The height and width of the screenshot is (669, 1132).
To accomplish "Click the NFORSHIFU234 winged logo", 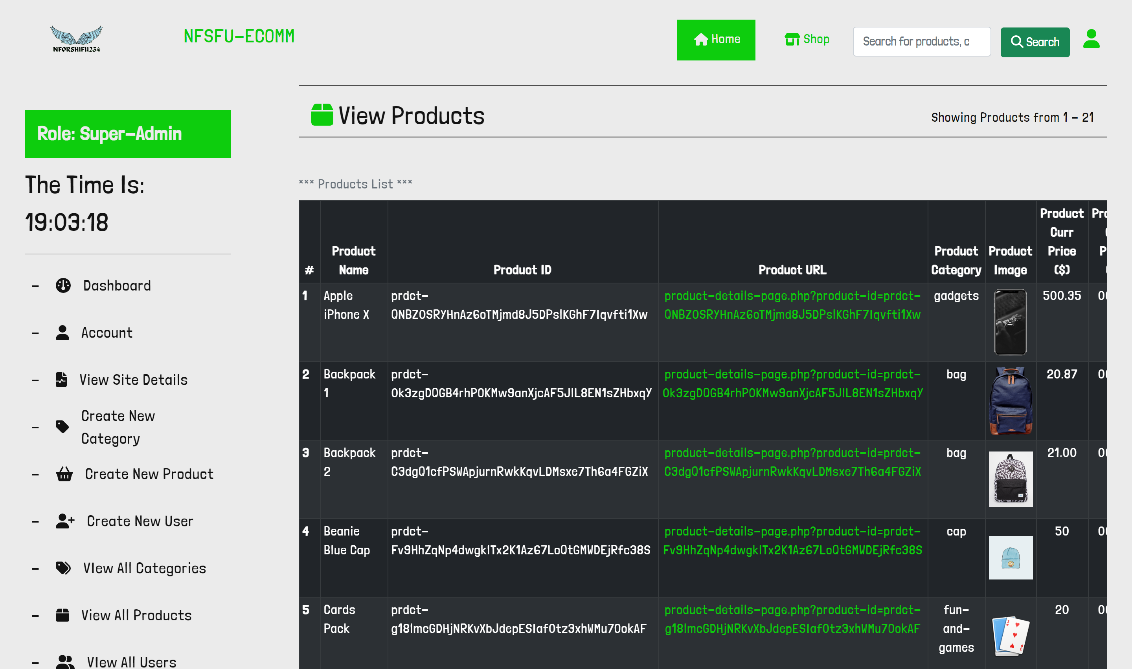I will [x=76, y=39].
